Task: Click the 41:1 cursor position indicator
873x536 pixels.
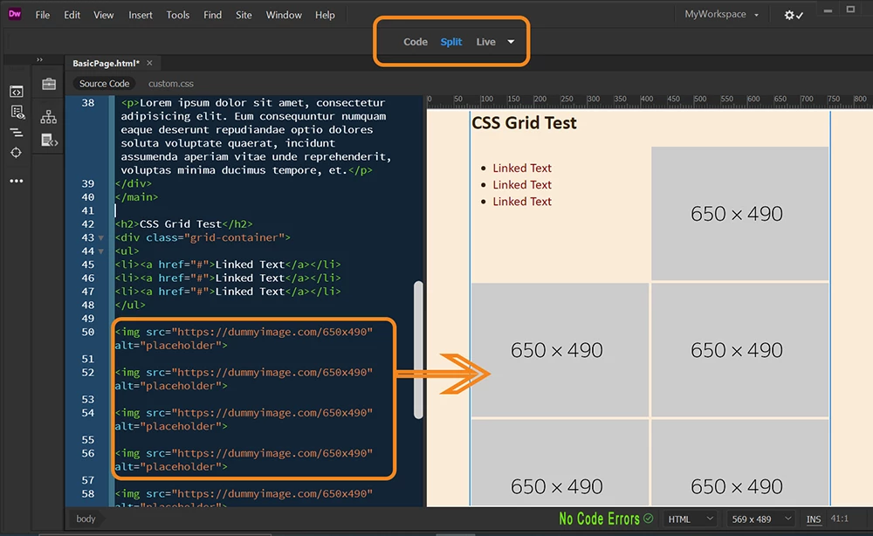Action: pyautogui.click(x=840, y=519)
